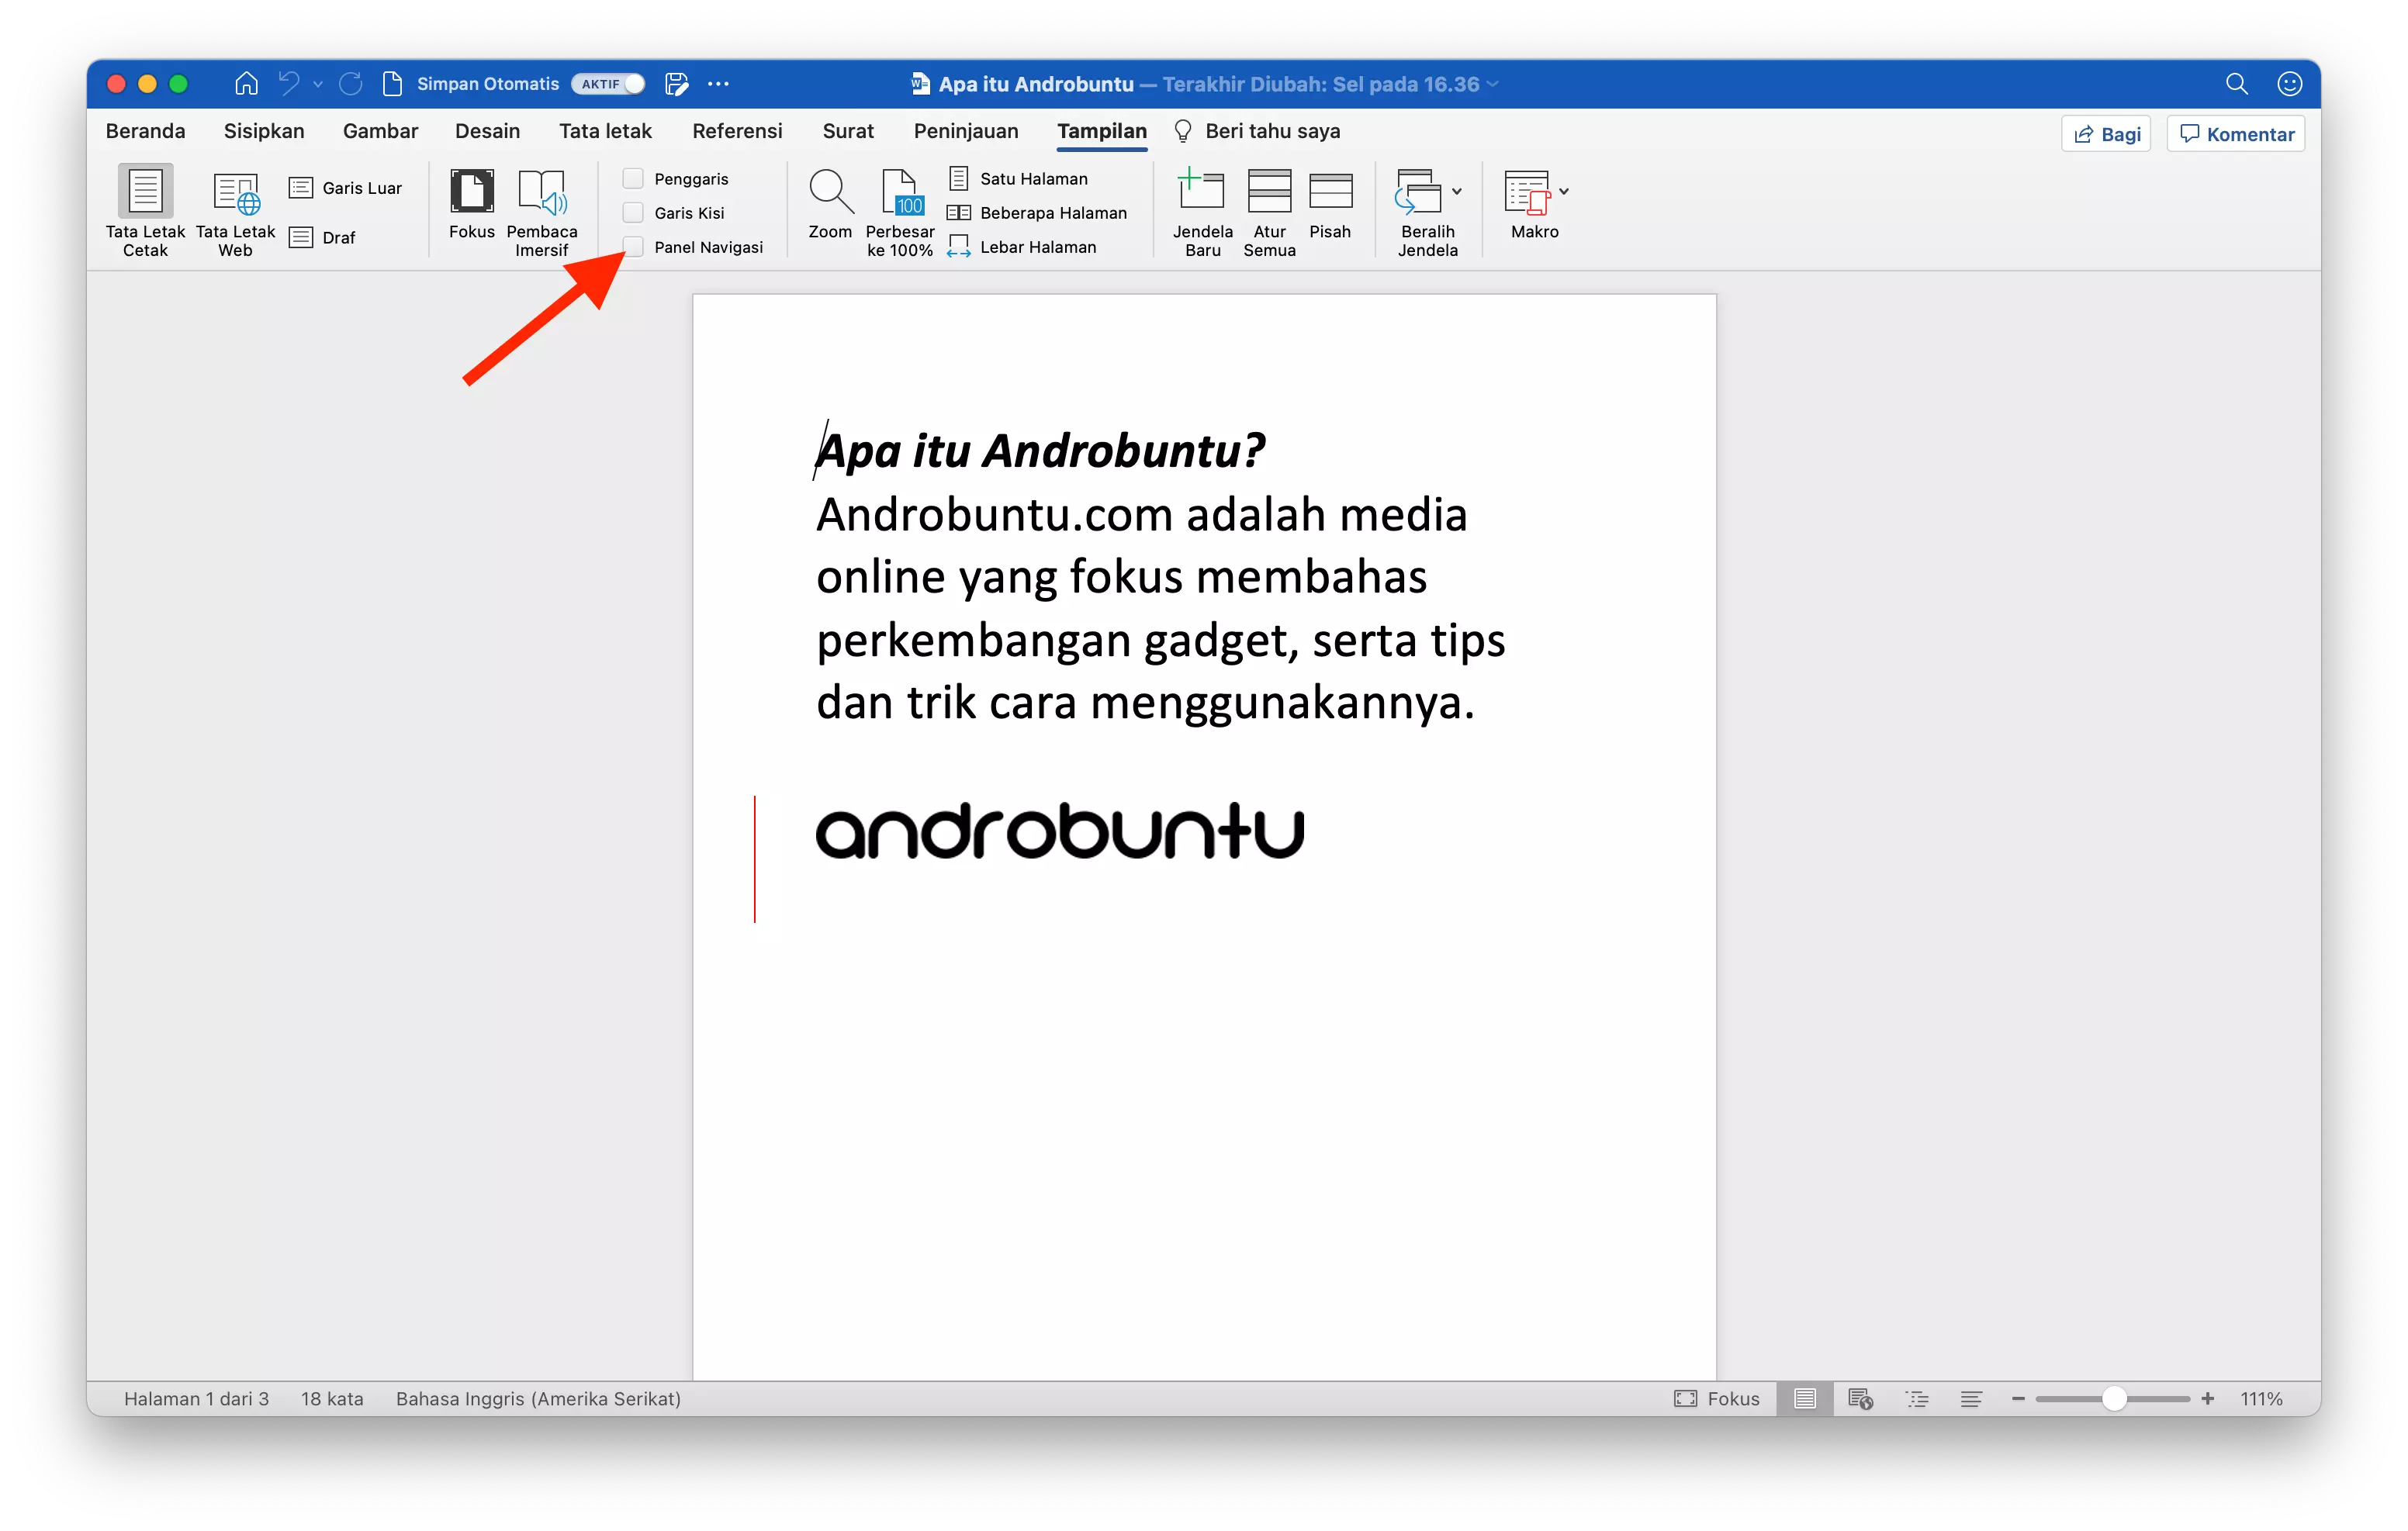This screenshot has width=2408, height=1531.
Task: Switch to Tata Letak Web view
Action: [x=235, y=212]
